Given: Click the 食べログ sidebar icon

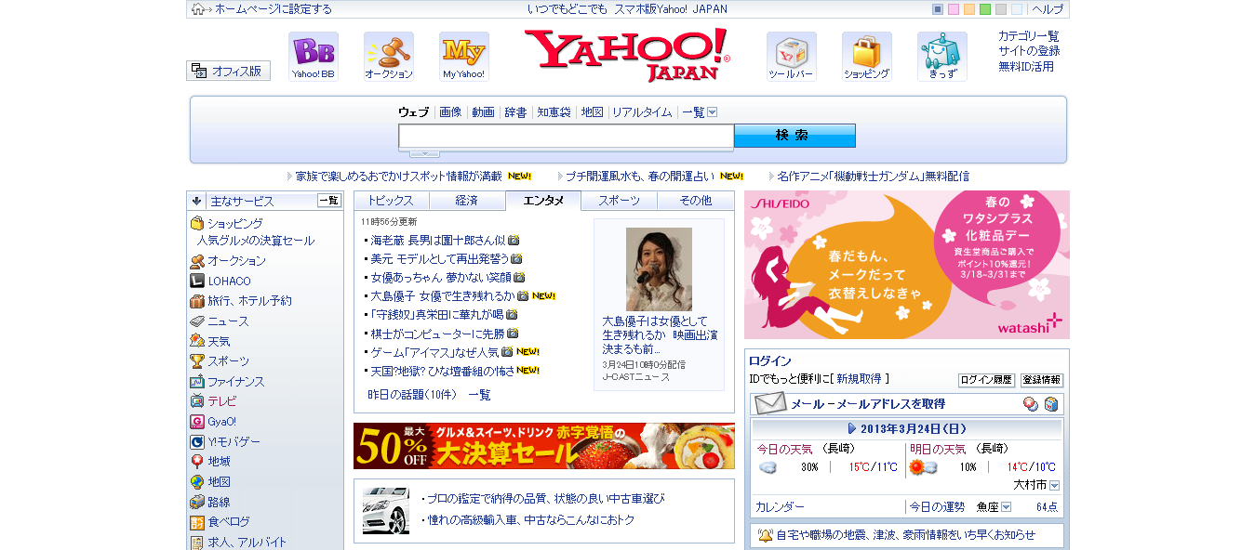Looking at the screenshot, I should (x=197, y=522).
